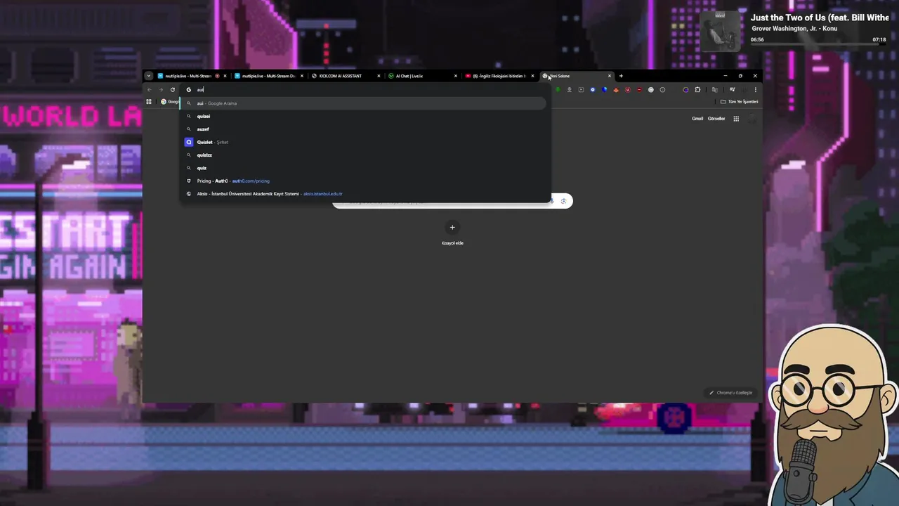899x506 pixels.
Task: Reload the page with the refresh button
Action: pos(173,90)
